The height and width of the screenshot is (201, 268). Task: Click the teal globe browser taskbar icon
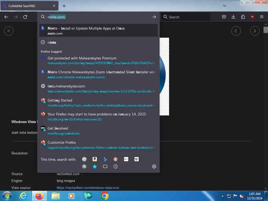88,196
